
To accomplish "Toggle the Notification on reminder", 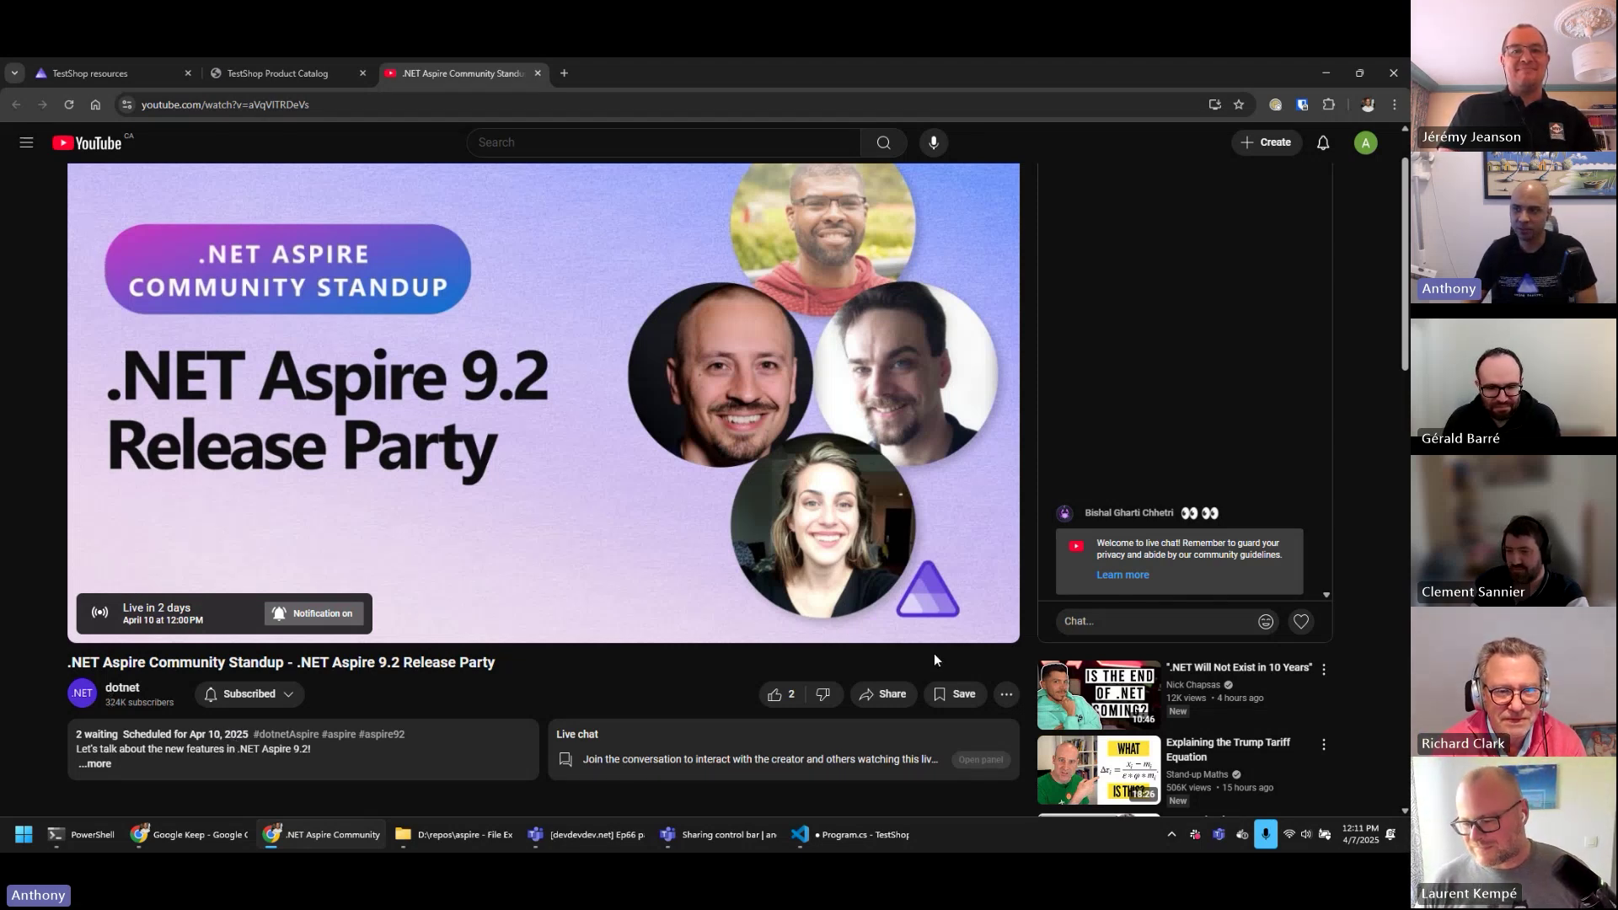I will 314,613.
